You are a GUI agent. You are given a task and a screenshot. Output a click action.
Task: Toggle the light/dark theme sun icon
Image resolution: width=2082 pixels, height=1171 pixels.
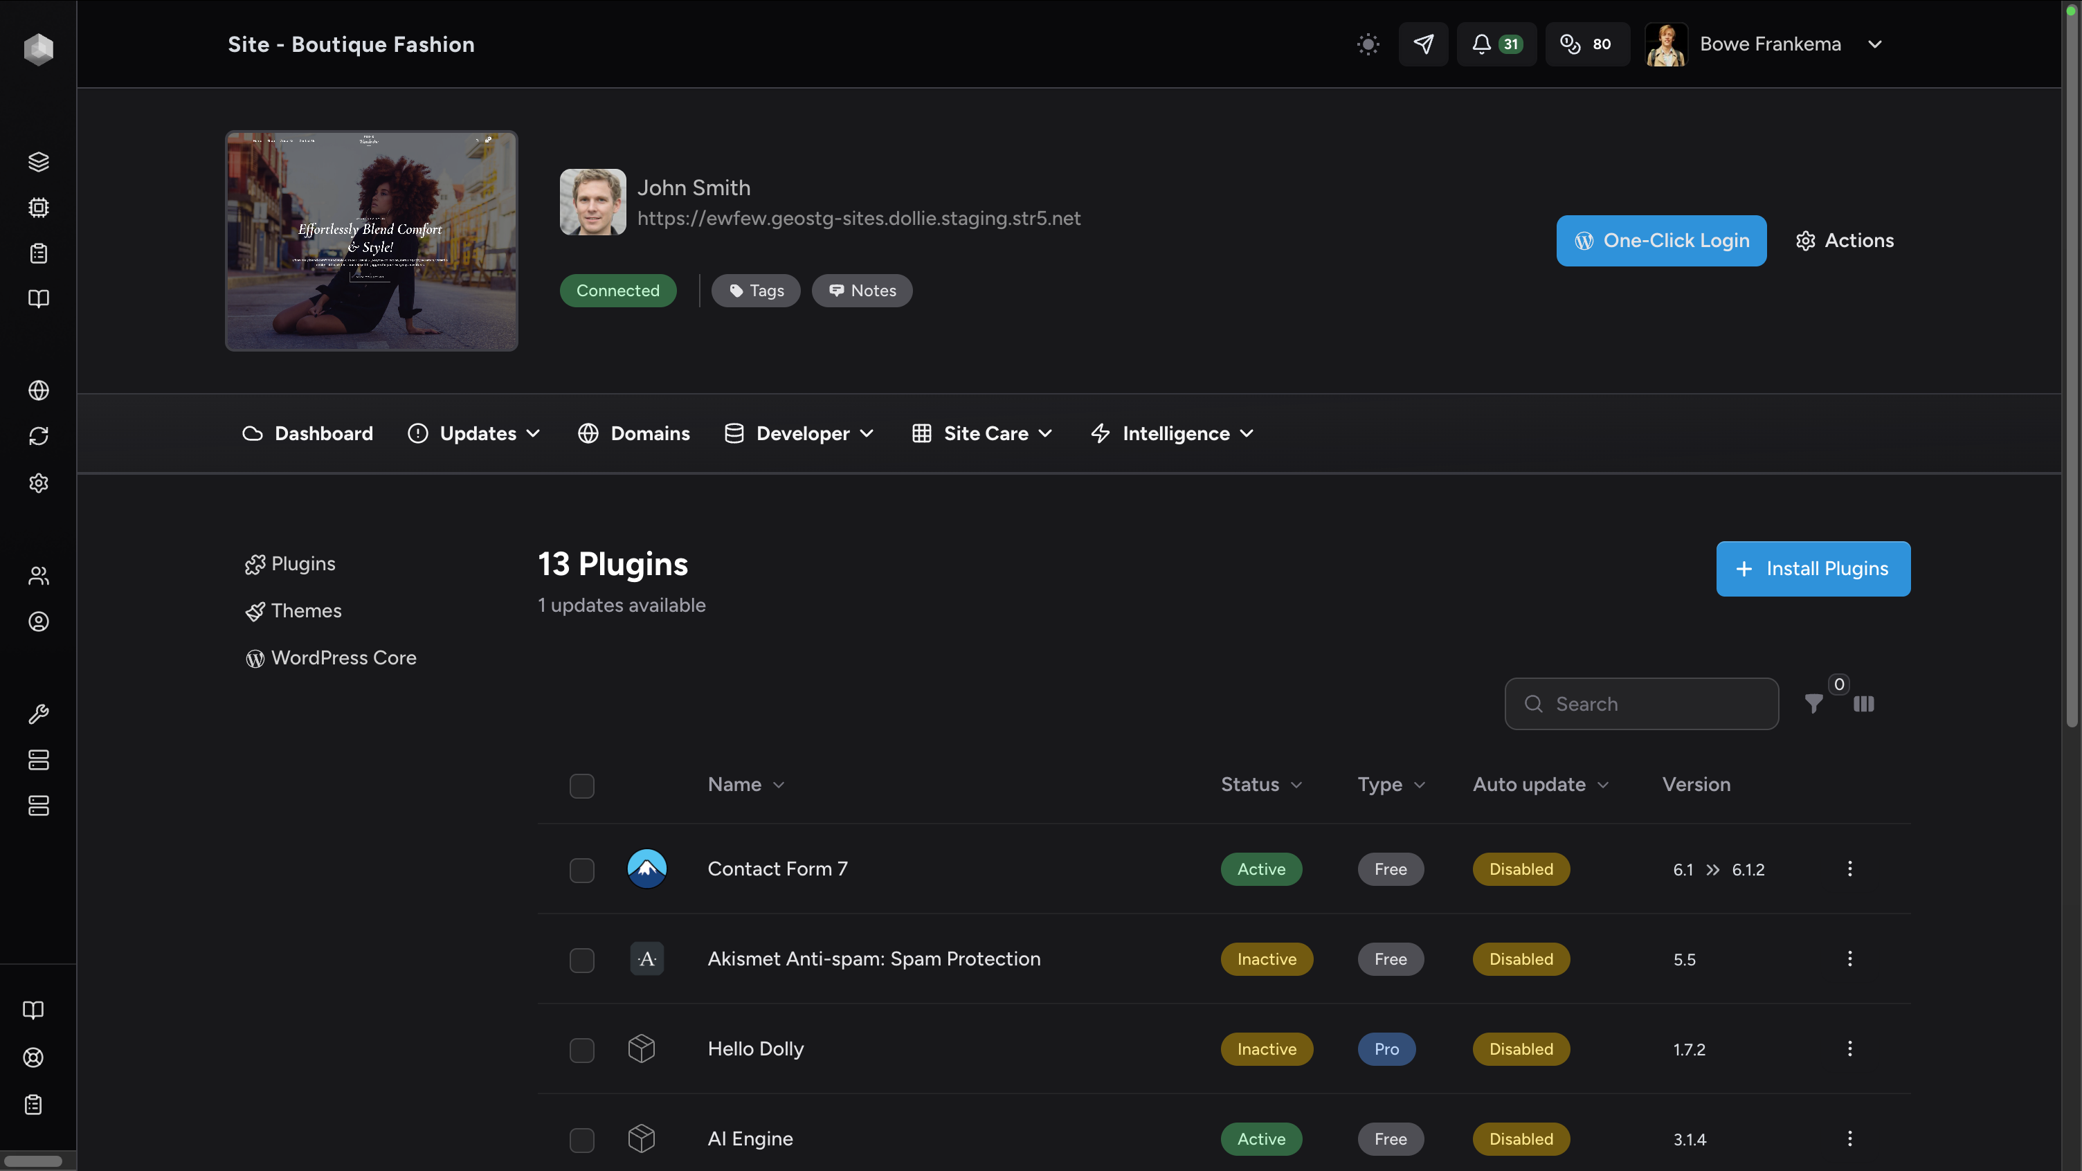tap(1368, 44)
